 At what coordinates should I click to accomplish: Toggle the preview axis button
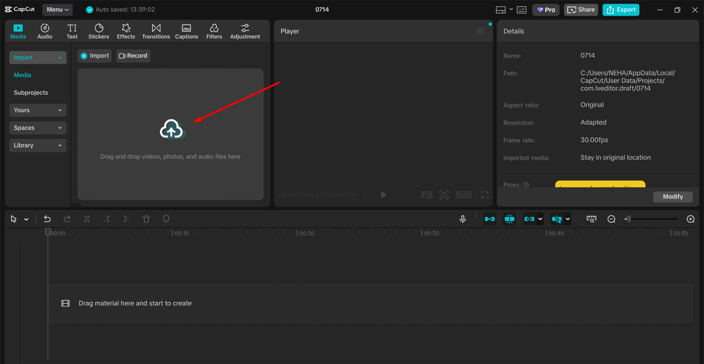point(557,219)
